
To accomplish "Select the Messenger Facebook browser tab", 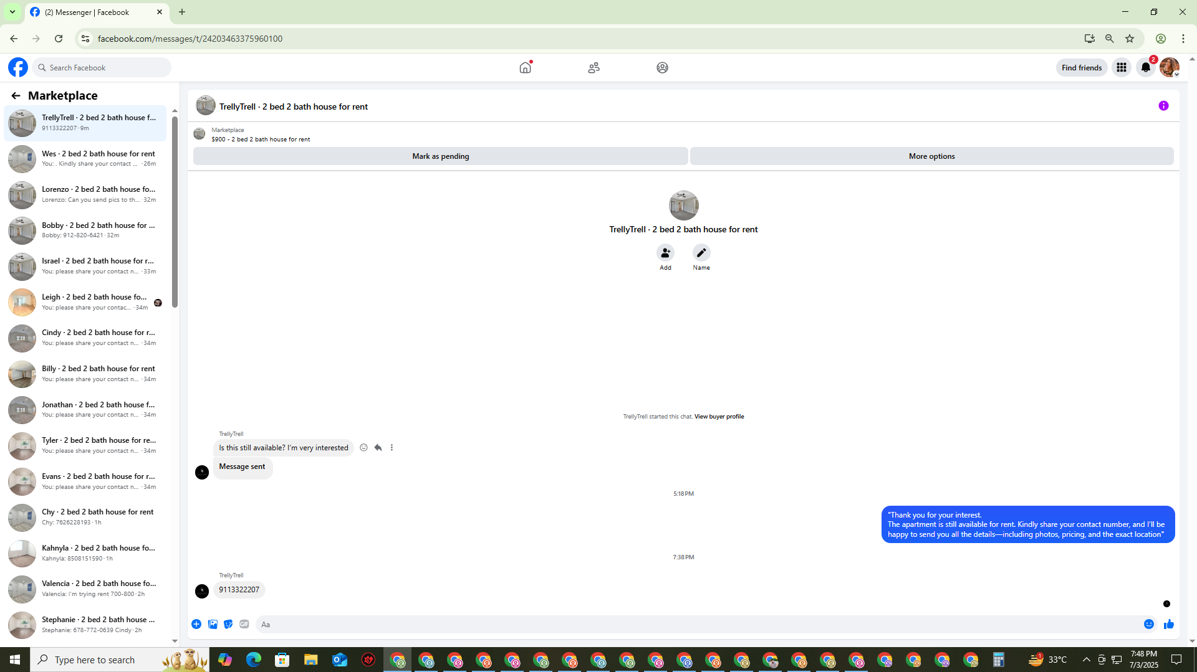I will pos(97,12).
